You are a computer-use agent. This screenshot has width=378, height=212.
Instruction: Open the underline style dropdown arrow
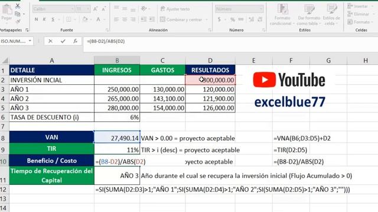pyautogui.click(x=59, y=19)
